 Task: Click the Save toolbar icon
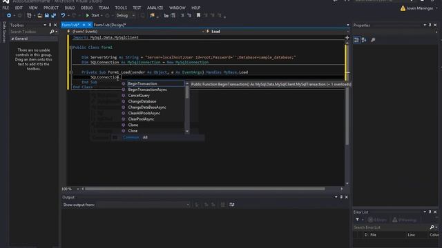[47, 15]
